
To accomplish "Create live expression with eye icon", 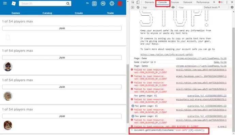I will point(173,7).
